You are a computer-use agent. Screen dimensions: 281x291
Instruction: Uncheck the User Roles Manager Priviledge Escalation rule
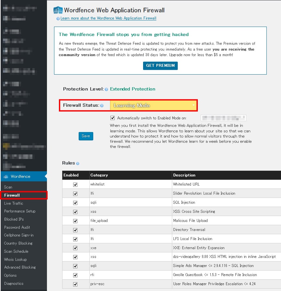click(x=75, y=284)
